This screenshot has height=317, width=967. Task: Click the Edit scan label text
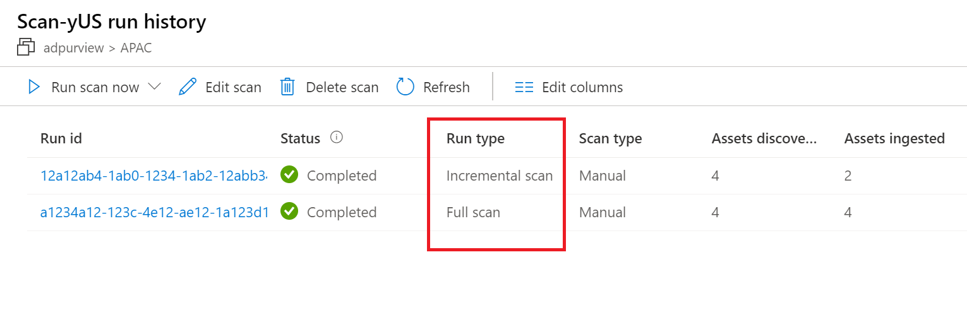coord(234,87)
